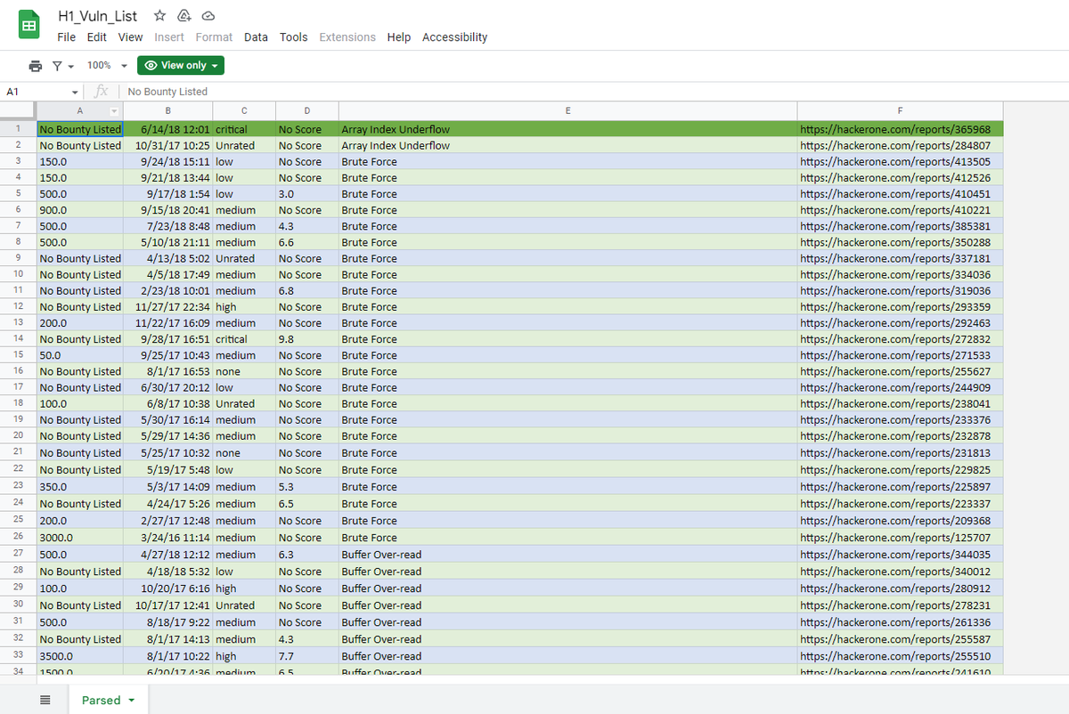Open link hackerone.com/reports/284807

tap(895, 145)
